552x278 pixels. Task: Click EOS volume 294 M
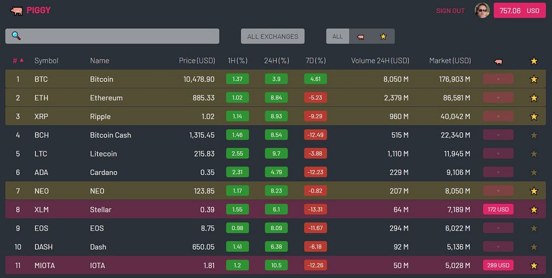399,228
